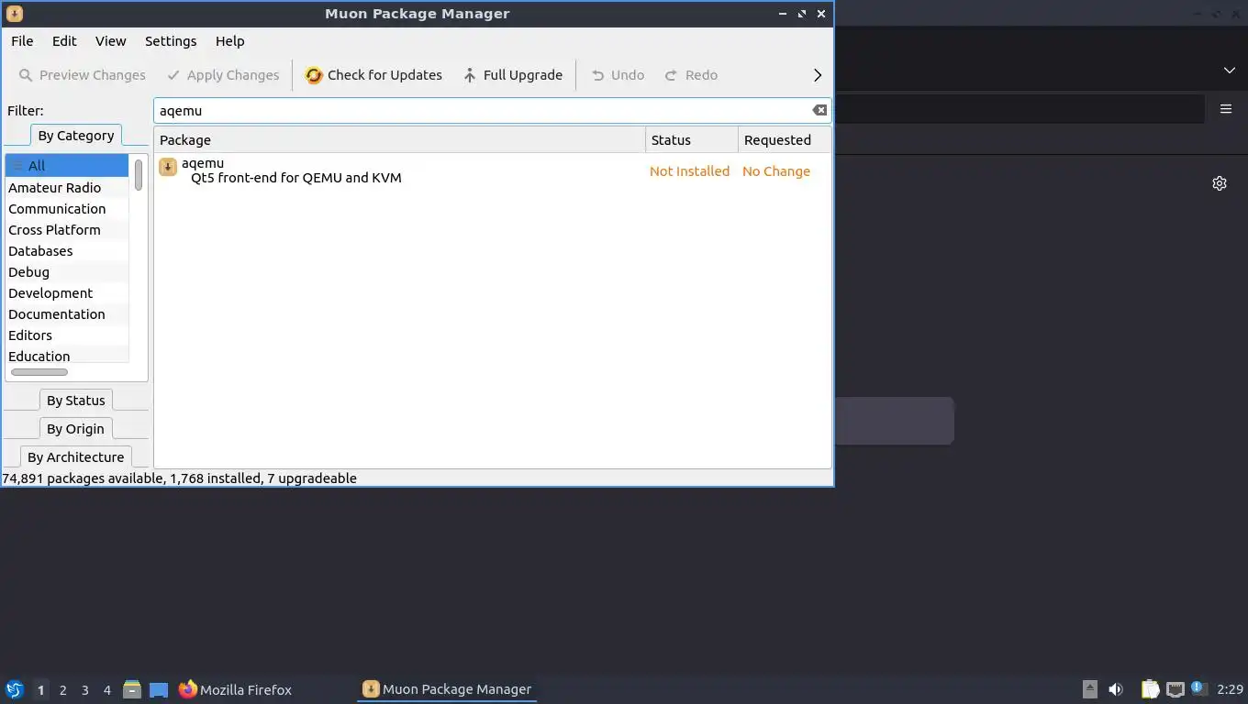1248x704 pixels.
Task: Select the Education category
Action: [x=67, y=356]
